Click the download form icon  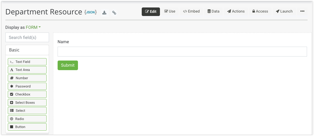tap(104, 13)
